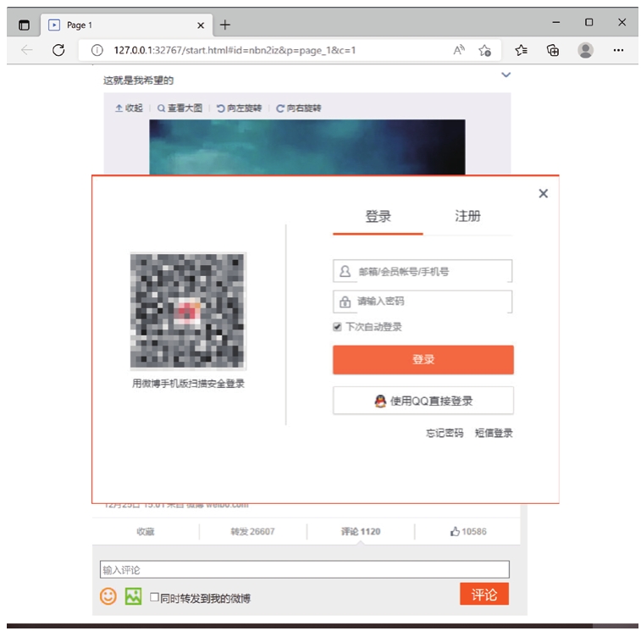The height and width of the screenshot is (631, 641).
Task: Open the Collections icon
Action: [x=553, y=50]
